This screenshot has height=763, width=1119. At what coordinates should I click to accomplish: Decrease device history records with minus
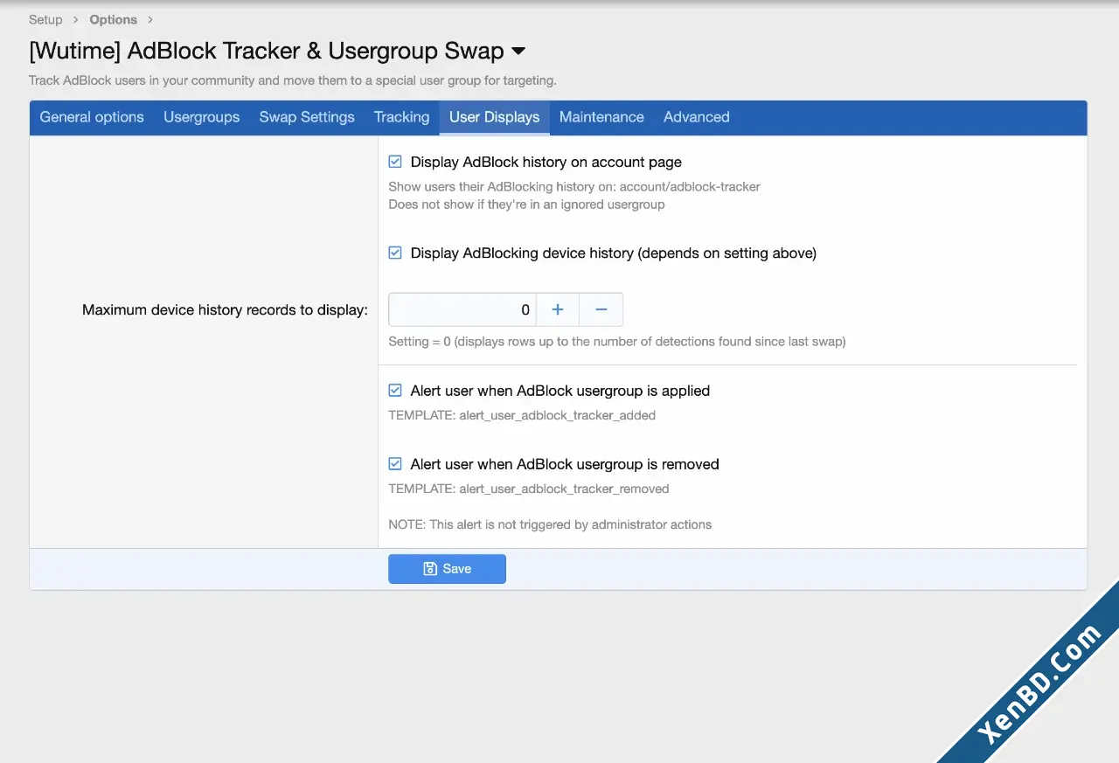601,309
